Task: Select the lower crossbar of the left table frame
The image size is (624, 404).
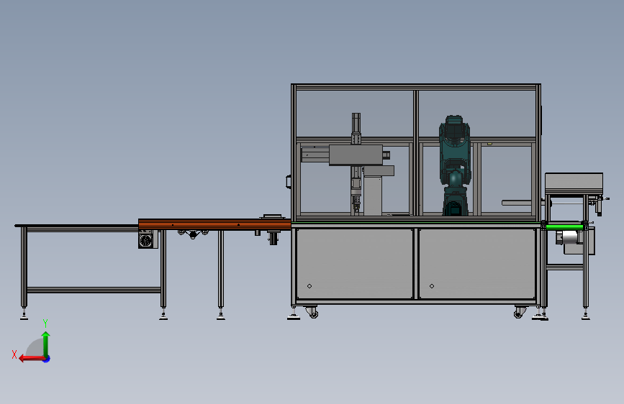Action: (x=94, y=290)
